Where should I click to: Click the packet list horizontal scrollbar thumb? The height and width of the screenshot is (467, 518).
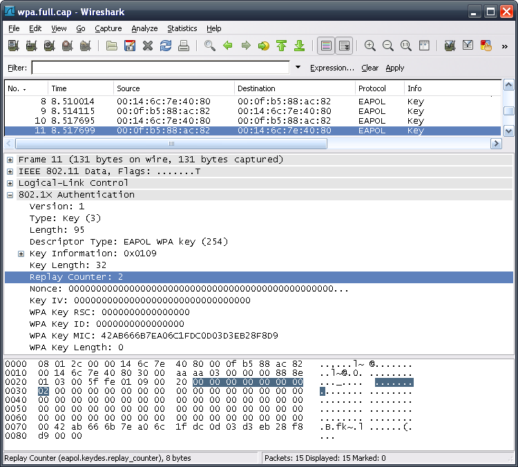(171, 144)
